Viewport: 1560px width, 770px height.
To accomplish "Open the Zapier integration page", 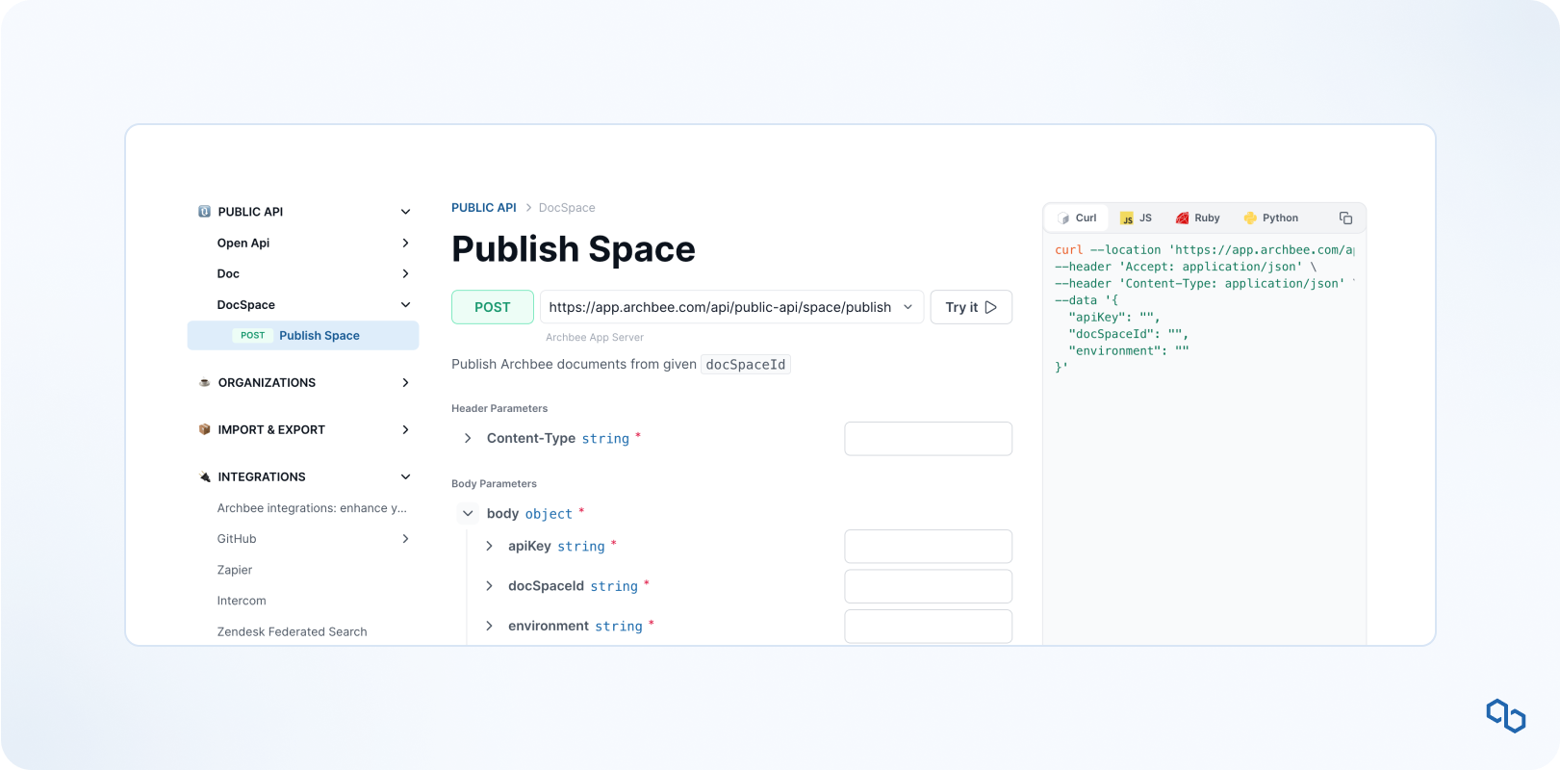I will [235, 570].
